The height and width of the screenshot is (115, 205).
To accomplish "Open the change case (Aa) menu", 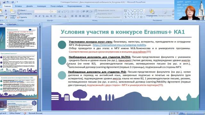I will [x=60, y=16].
